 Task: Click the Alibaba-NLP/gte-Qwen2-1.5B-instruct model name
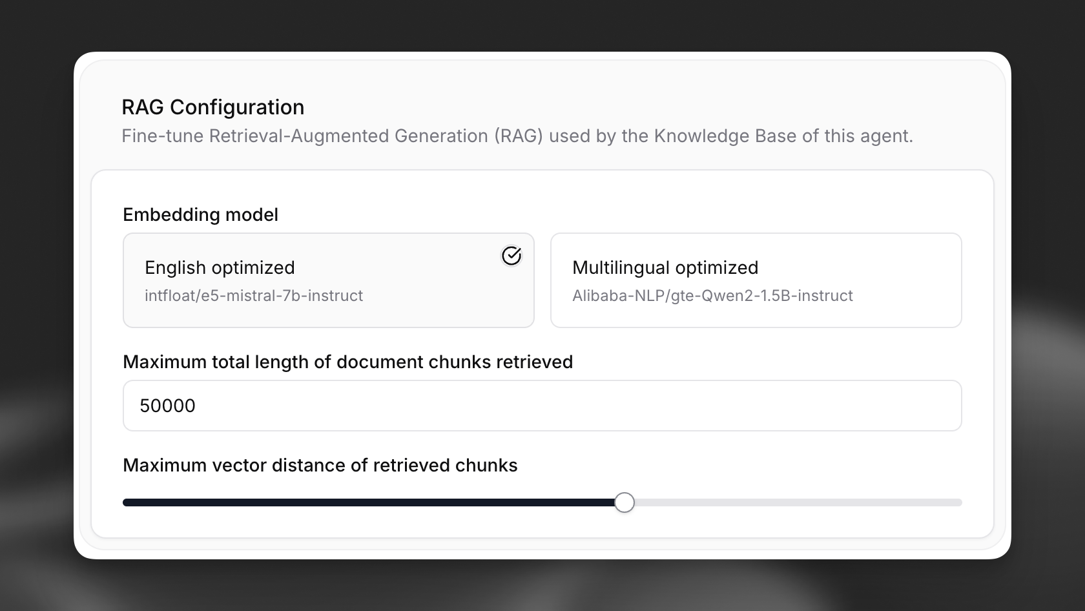tap(712, 295)
